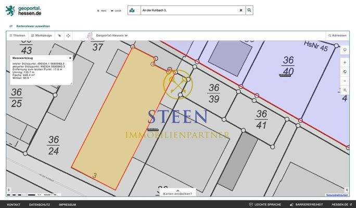Viewport: 356px width, 208px height.
Task: Clear the address search field
Action: (240, 10)
